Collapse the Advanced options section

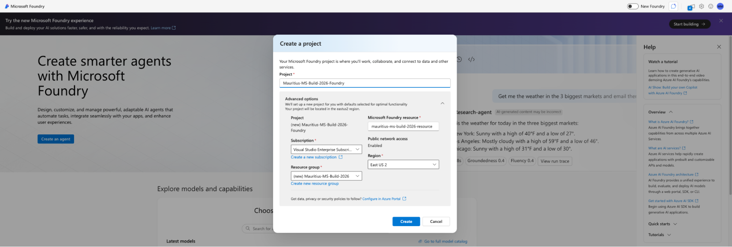[442, 103]
